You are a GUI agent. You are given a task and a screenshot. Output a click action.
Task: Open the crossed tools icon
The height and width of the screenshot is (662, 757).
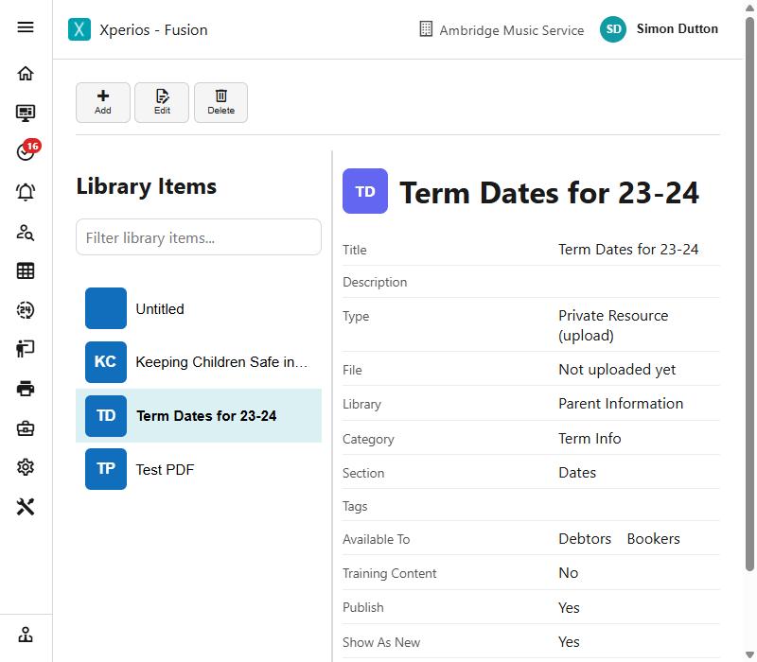[26, 507]
